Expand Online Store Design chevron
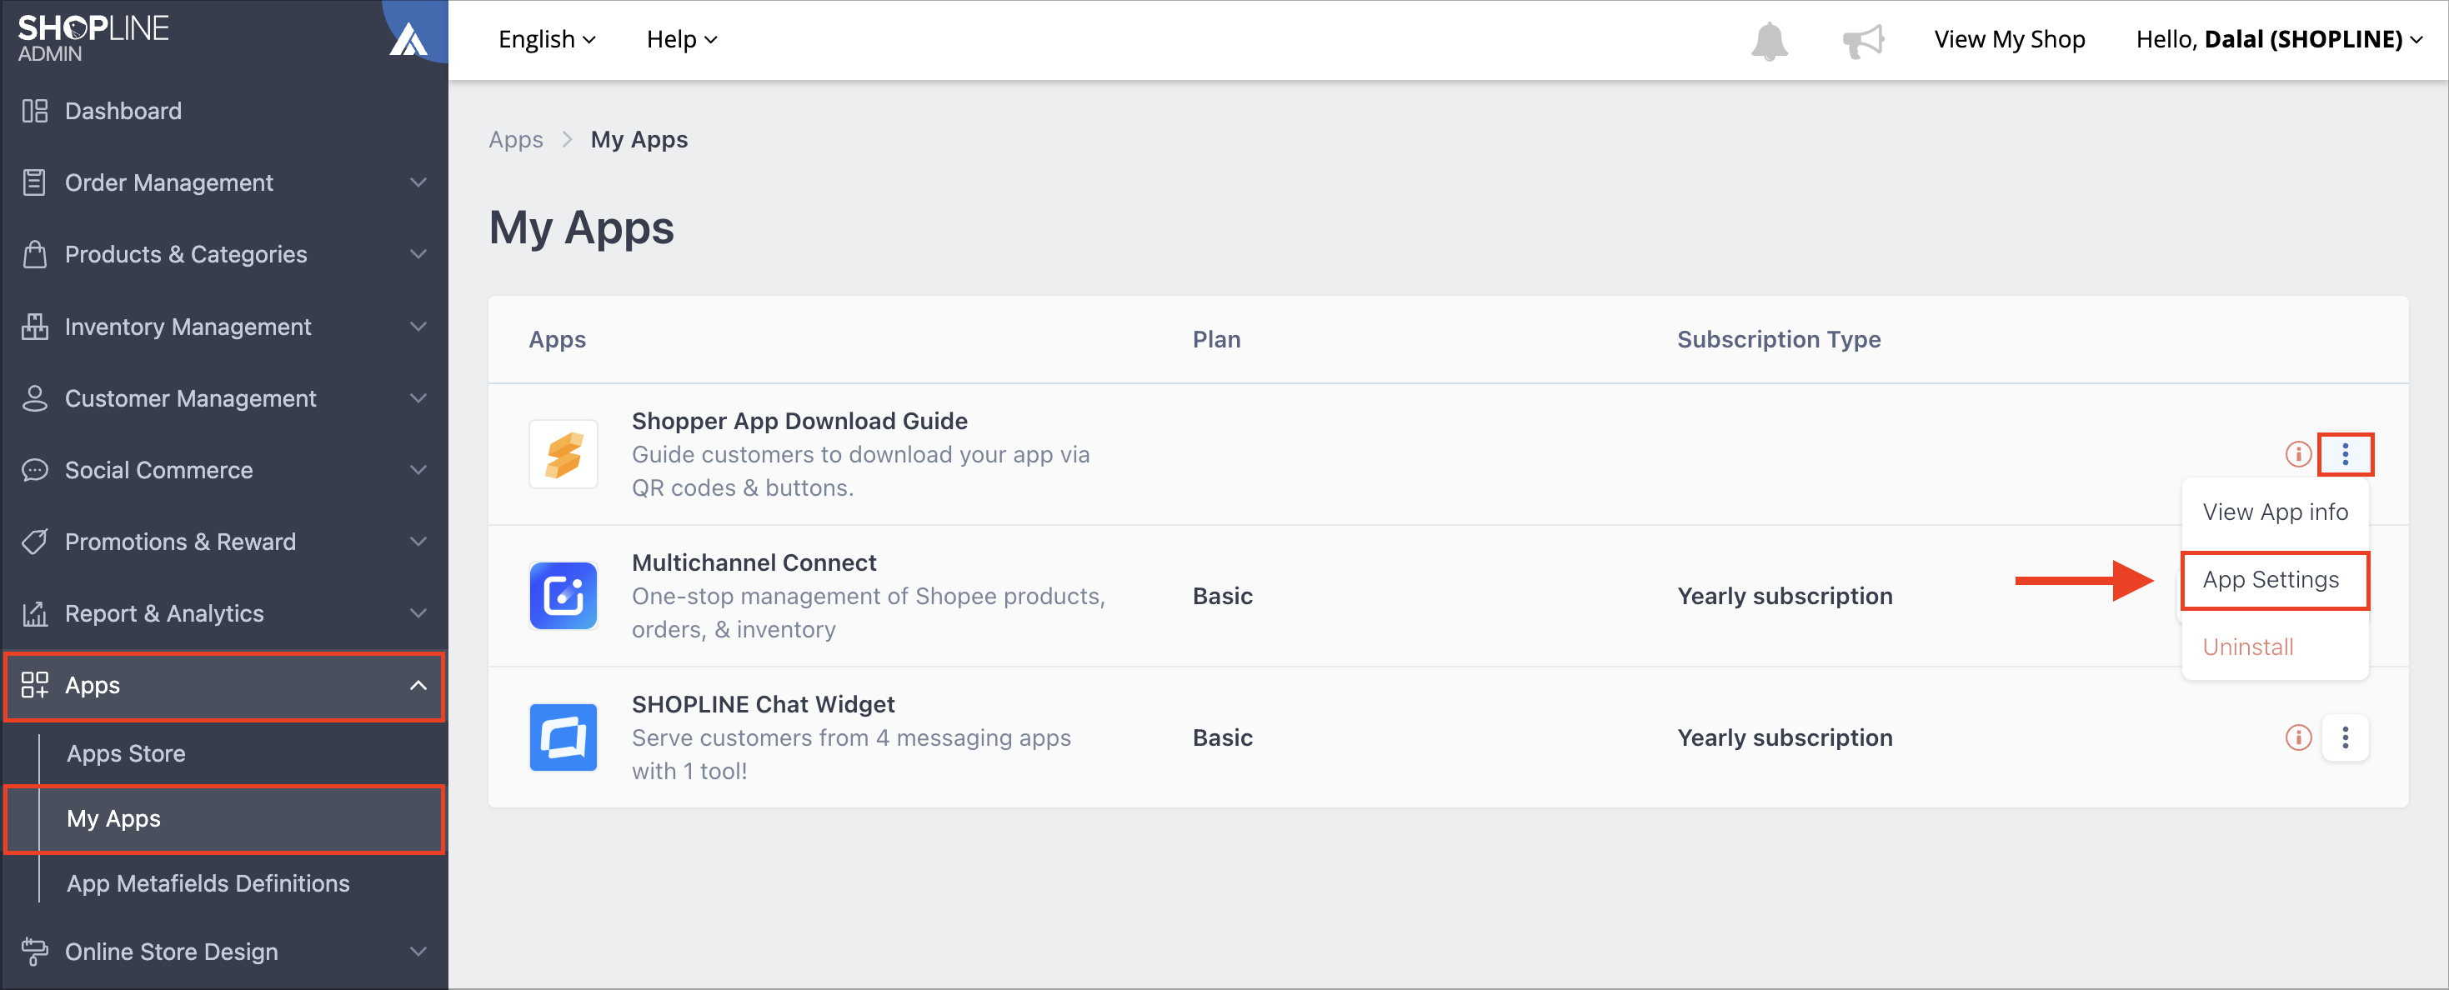Viewport: 2449px width, 990px height. [418, 951]
